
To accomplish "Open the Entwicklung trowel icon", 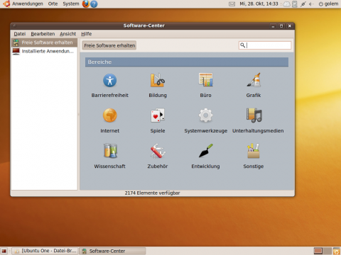I will click(x=206, y=151).
